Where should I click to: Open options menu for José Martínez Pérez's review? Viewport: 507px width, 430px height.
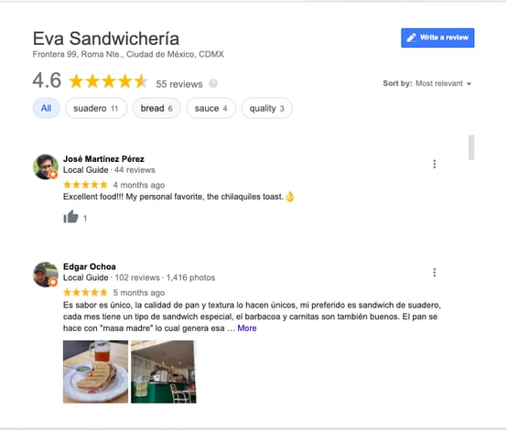pyautogui.click(x=435, y=164)
